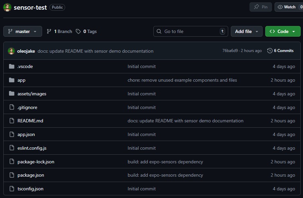Open the master branch dropdown
The image size is (303, 198).
(22, 31)
